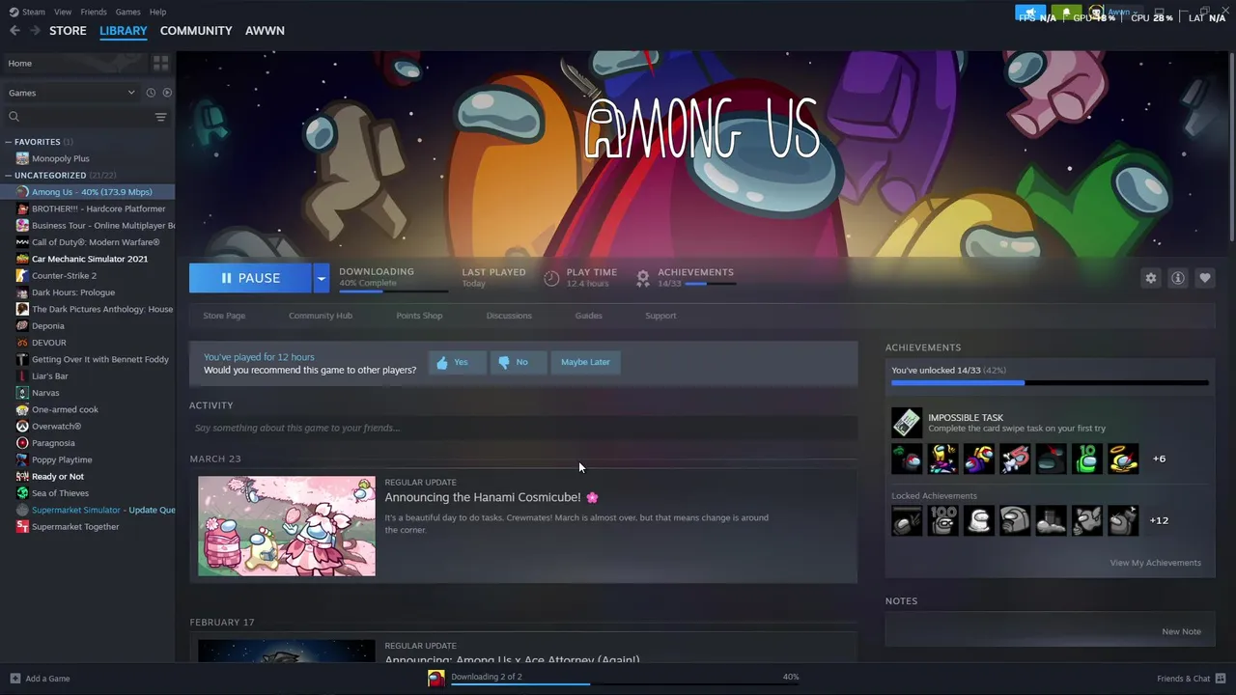Open the AWWN profile tab
Viewport: 1236px width, 695px height.
[265, 31]
